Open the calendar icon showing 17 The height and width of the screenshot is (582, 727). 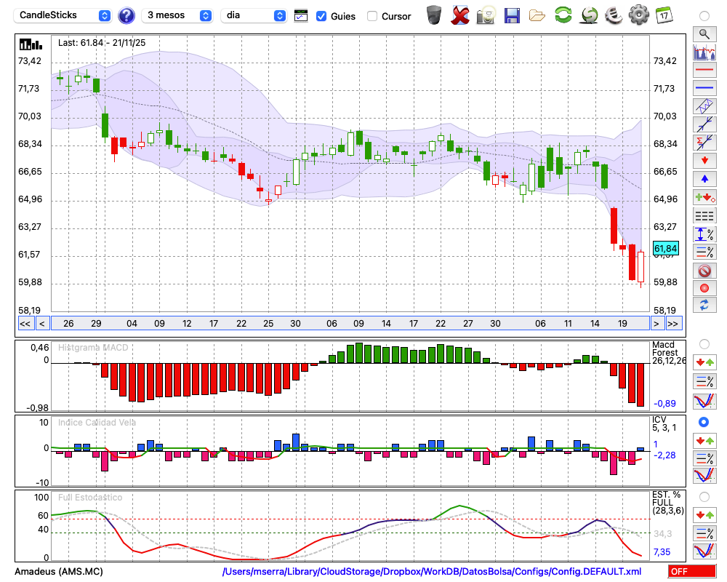664,15
